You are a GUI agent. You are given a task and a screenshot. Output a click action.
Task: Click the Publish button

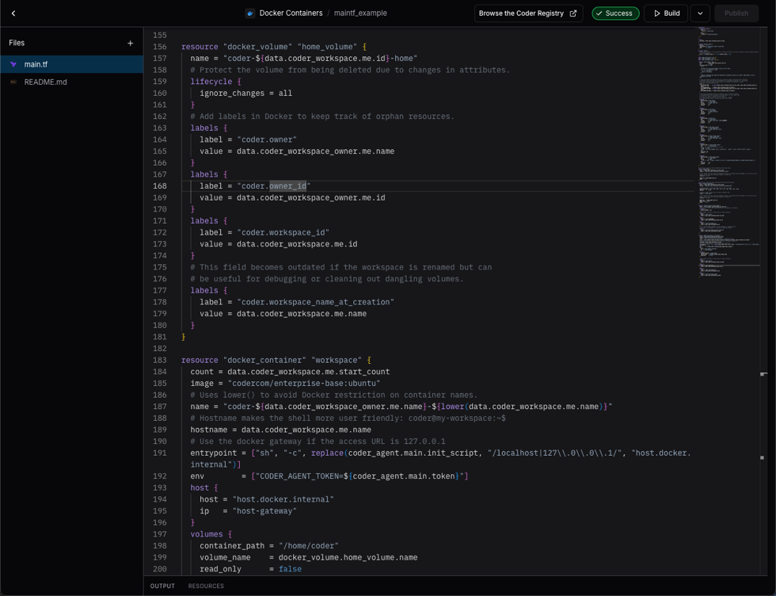(736, 13)
